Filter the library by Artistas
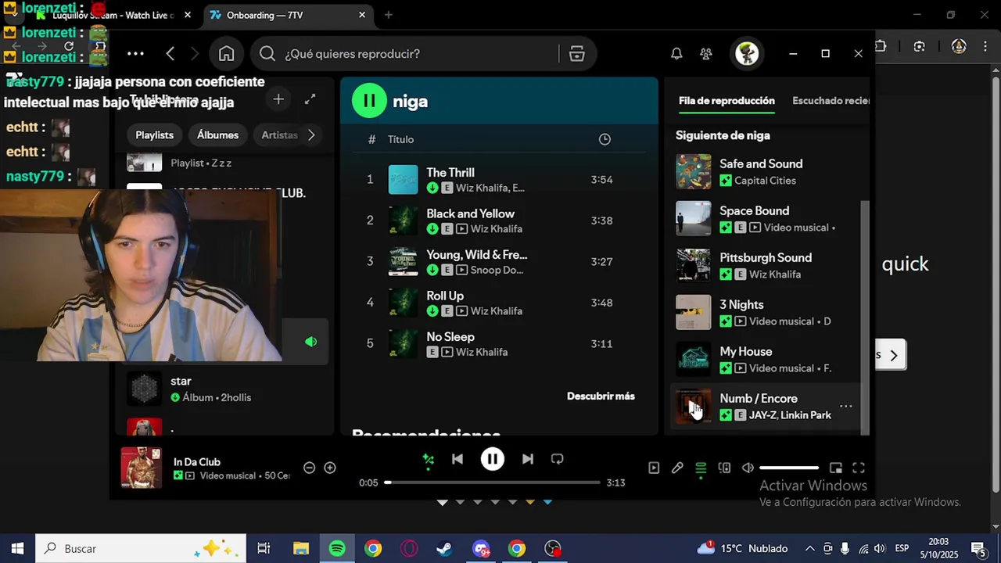 [279, 135]
